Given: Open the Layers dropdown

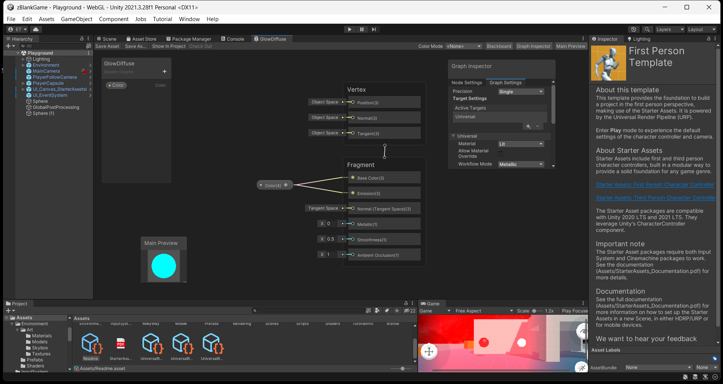Looking at the screenshot, I should point(669,29).
